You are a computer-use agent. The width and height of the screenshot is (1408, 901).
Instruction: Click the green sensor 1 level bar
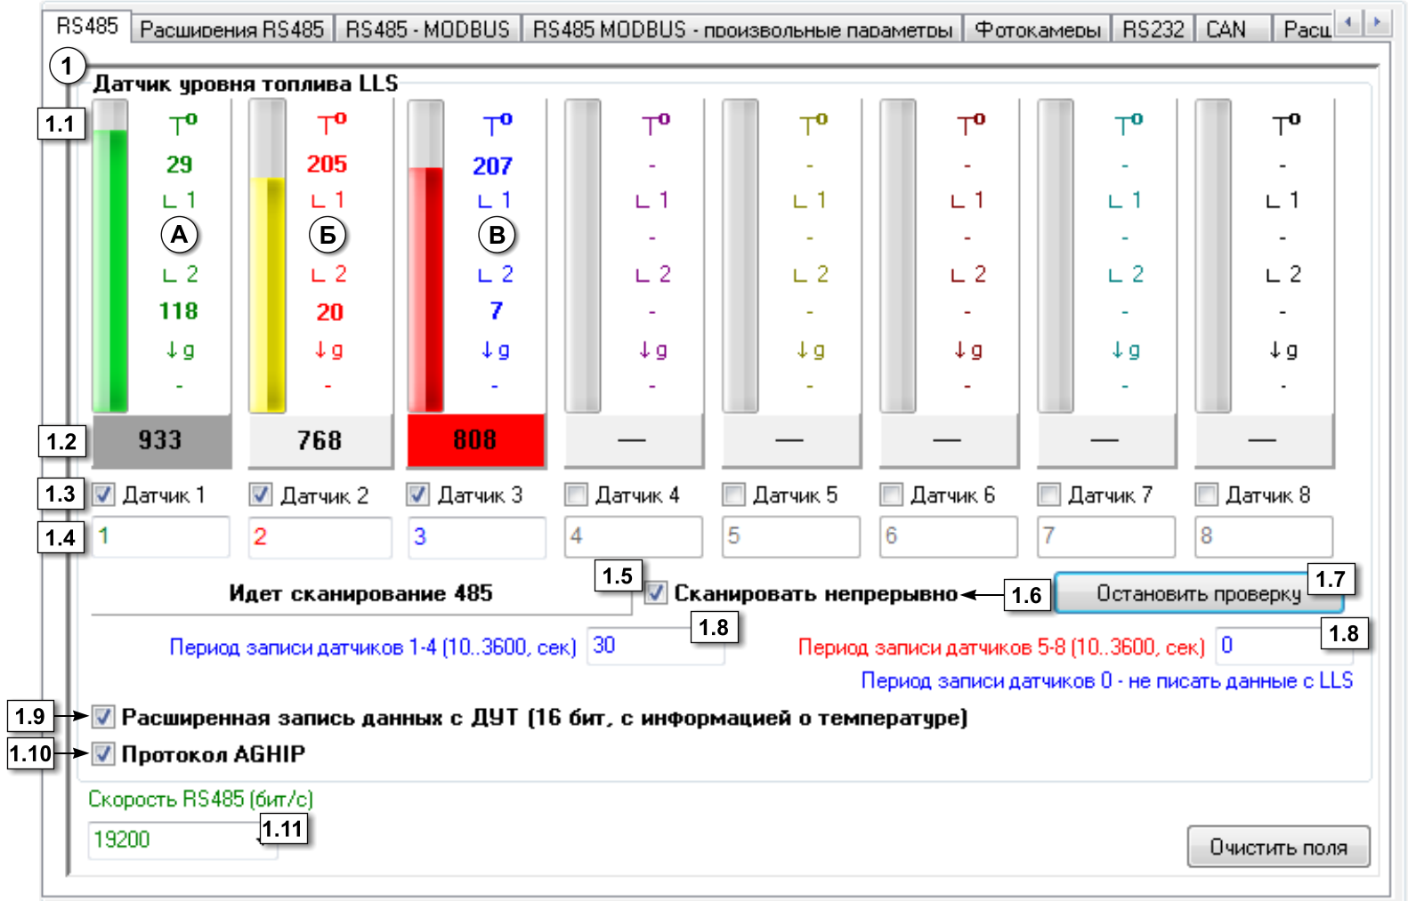(110, 256)
